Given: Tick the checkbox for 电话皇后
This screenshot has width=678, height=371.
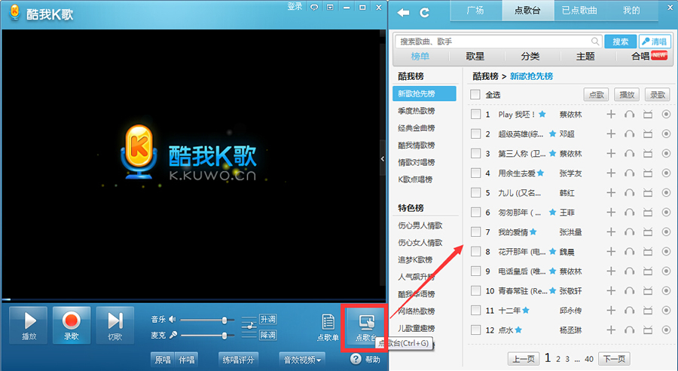Looking at the screenshot, I should pyautogui.click(x=475, y=271).
